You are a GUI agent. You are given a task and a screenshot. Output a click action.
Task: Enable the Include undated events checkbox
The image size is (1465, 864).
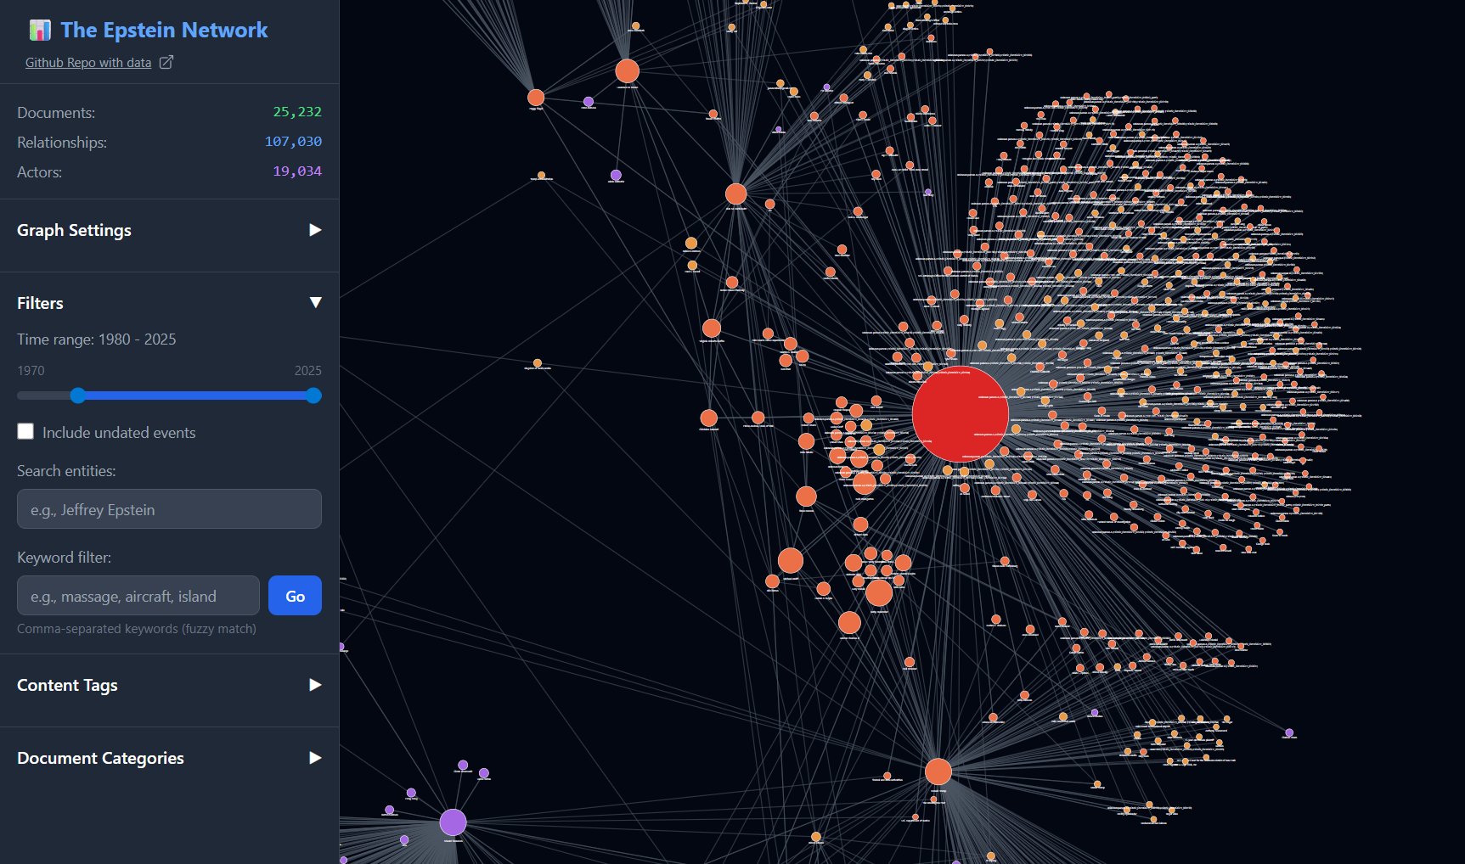pos(25,432)
